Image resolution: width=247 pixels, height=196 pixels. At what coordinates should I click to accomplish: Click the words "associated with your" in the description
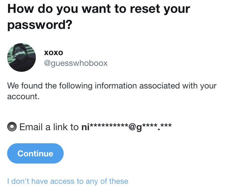(x=178, y=86)
